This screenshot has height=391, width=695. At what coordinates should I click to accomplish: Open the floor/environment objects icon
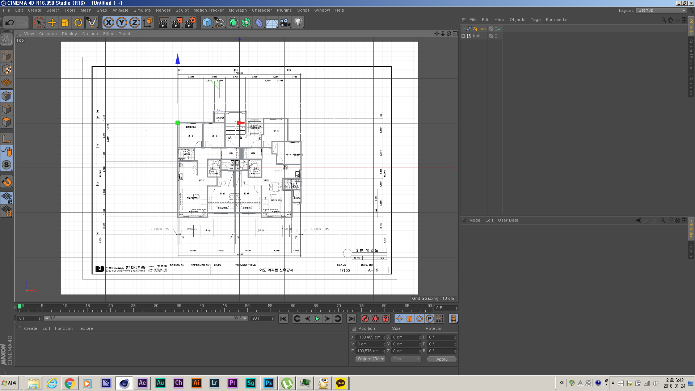[272, 22]
